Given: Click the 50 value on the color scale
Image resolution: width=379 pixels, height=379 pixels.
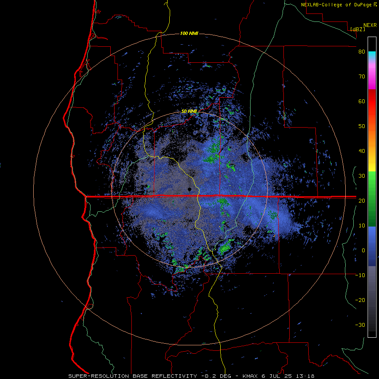Looking at the screenshot, I should (362, 126).
